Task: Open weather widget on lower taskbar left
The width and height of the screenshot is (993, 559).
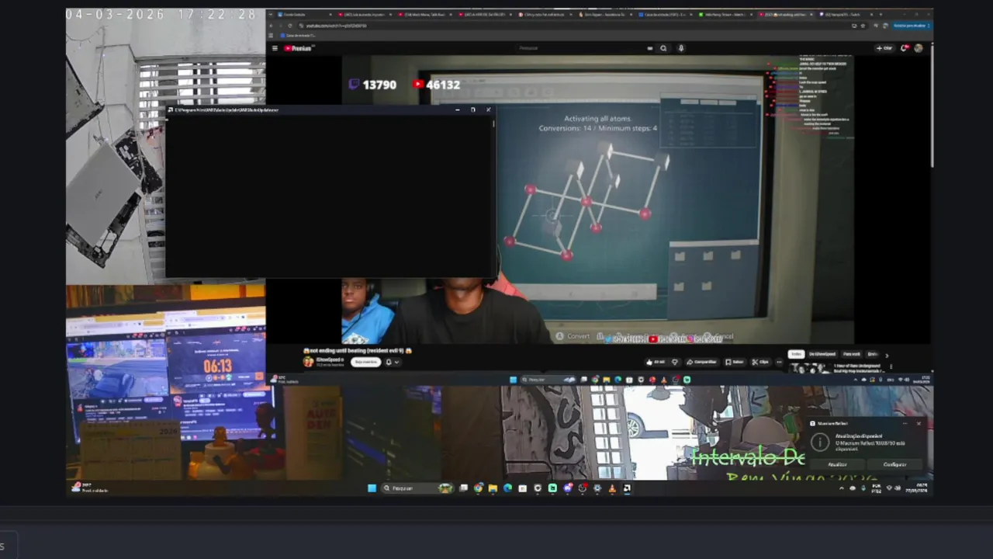Action: click(90, 488)
